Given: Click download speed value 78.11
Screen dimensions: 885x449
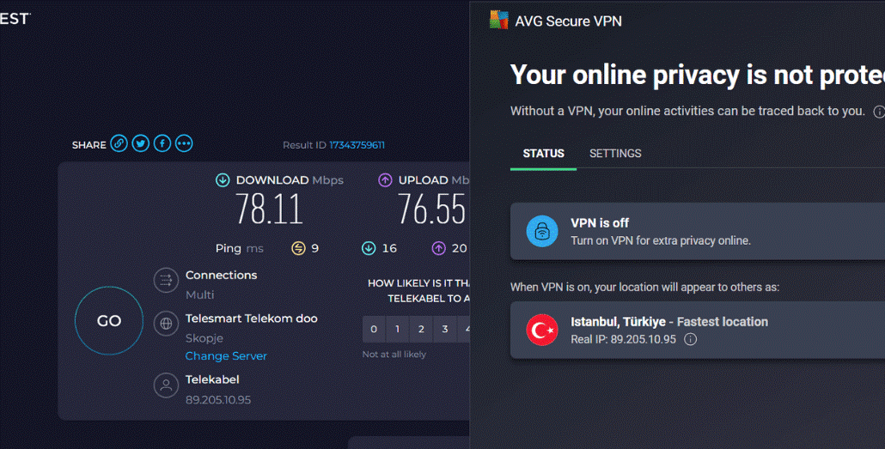Looking at the screenshot, I should click(x=269, y=209).
